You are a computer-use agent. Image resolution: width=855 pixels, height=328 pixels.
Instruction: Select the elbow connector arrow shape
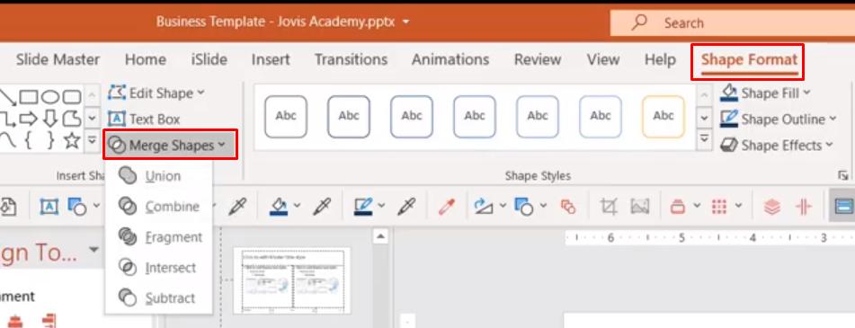(7, 119)
